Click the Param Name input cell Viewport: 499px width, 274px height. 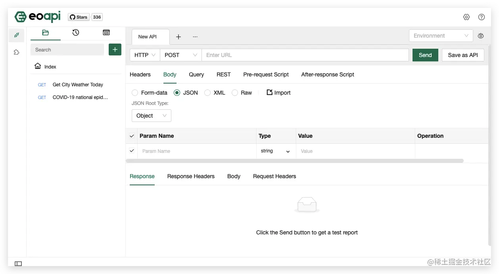pos(197,151)
